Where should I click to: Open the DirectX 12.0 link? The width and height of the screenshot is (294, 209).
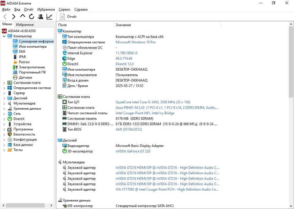[x=125, y=64]
